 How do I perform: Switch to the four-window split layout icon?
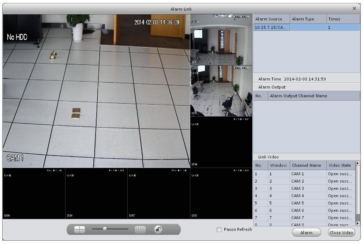(x=79, y=229)
